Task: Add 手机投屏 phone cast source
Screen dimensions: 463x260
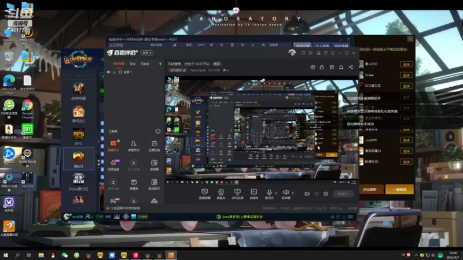Action: pyautogui.click(x=237, y=194)
